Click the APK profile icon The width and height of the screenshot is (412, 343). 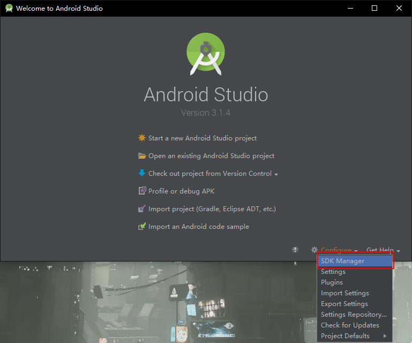[142, 191]
